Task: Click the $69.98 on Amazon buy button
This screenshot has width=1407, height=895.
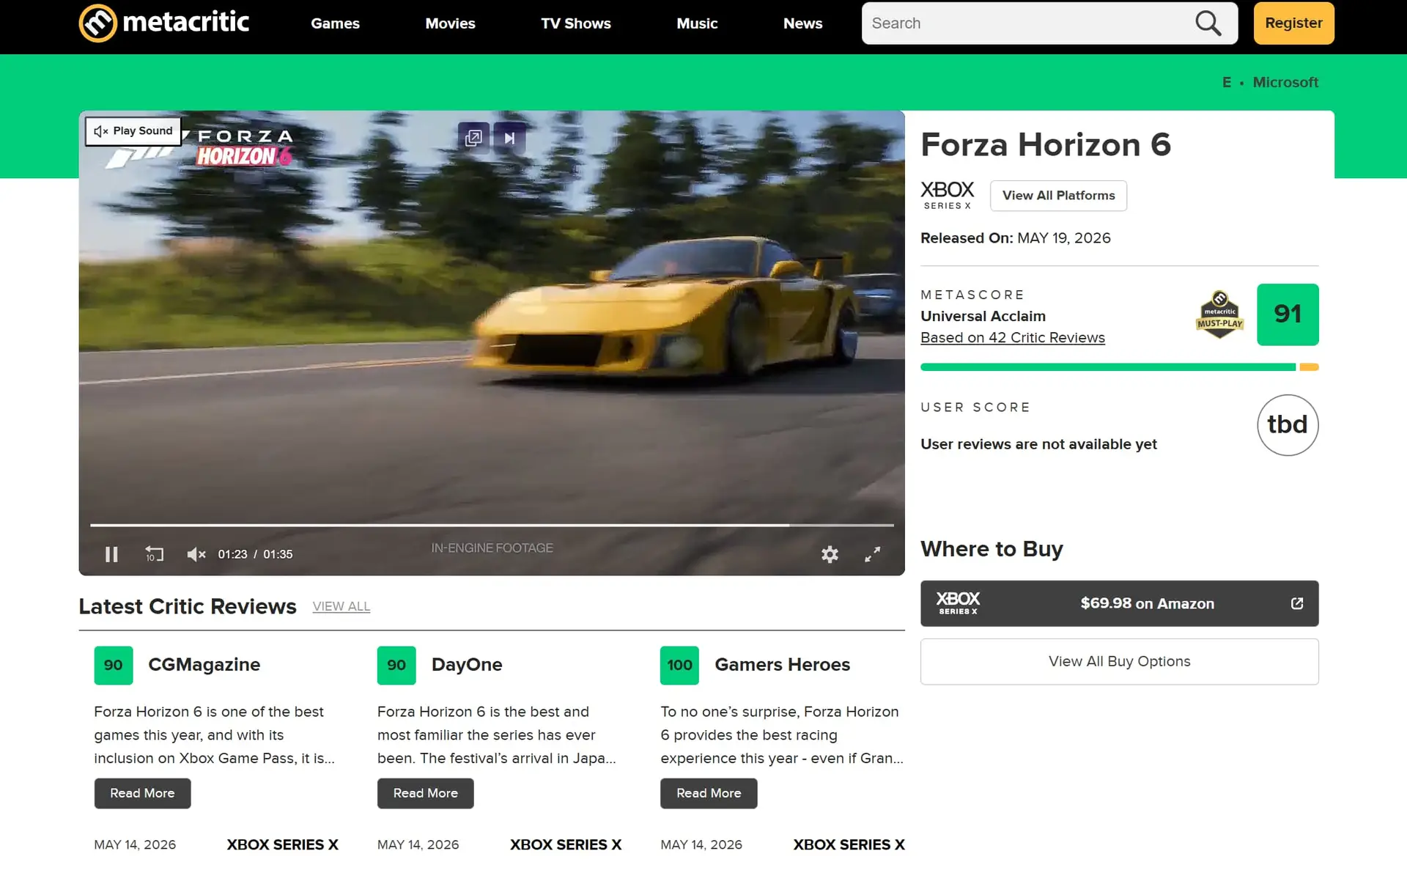Action: [x=1119, y=603]
